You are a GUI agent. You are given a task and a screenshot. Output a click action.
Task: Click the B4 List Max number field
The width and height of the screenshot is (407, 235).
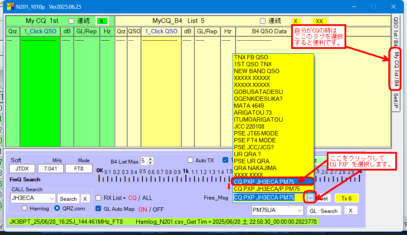tap(144, 161)
